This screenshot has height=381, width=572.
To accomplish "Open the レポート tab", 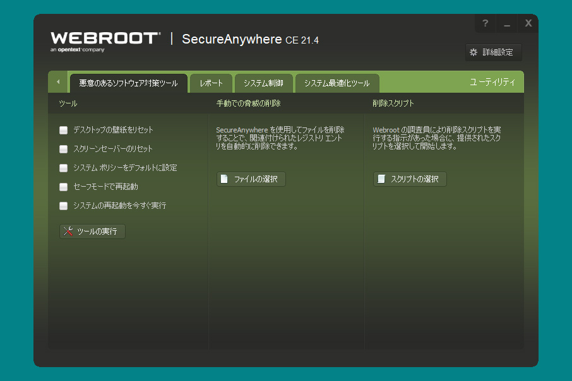I will (x=211, y=83).
